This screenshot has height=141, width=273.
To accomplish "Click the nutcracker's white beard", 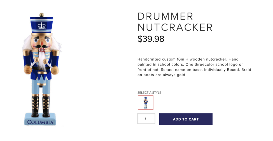I will point(42,60).
